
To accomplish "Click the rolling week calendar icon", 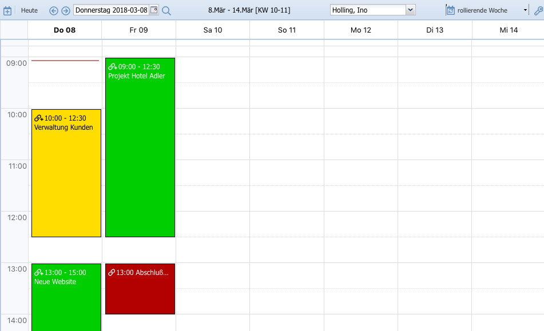I will (450, 10).
